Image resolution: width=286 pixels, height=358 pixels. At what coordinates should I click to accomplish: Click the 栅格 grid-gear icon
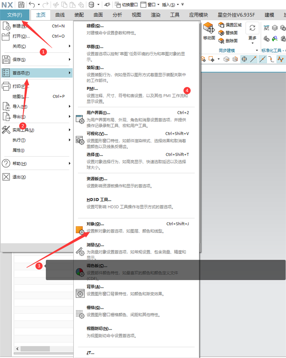80,314
